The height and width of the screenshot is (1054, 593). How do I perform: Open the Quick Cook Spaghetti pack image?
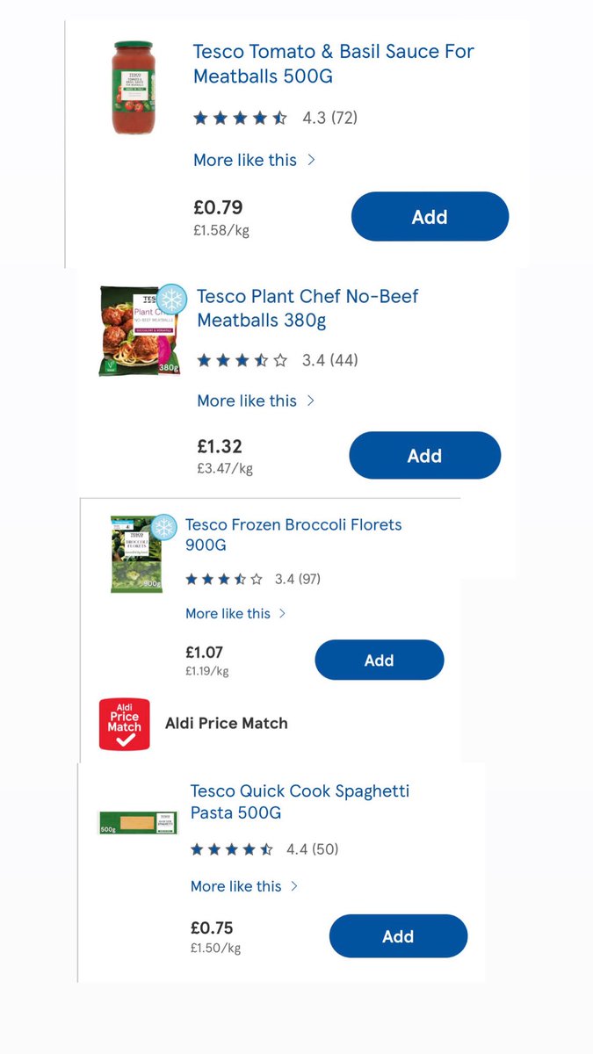(138, 823)
